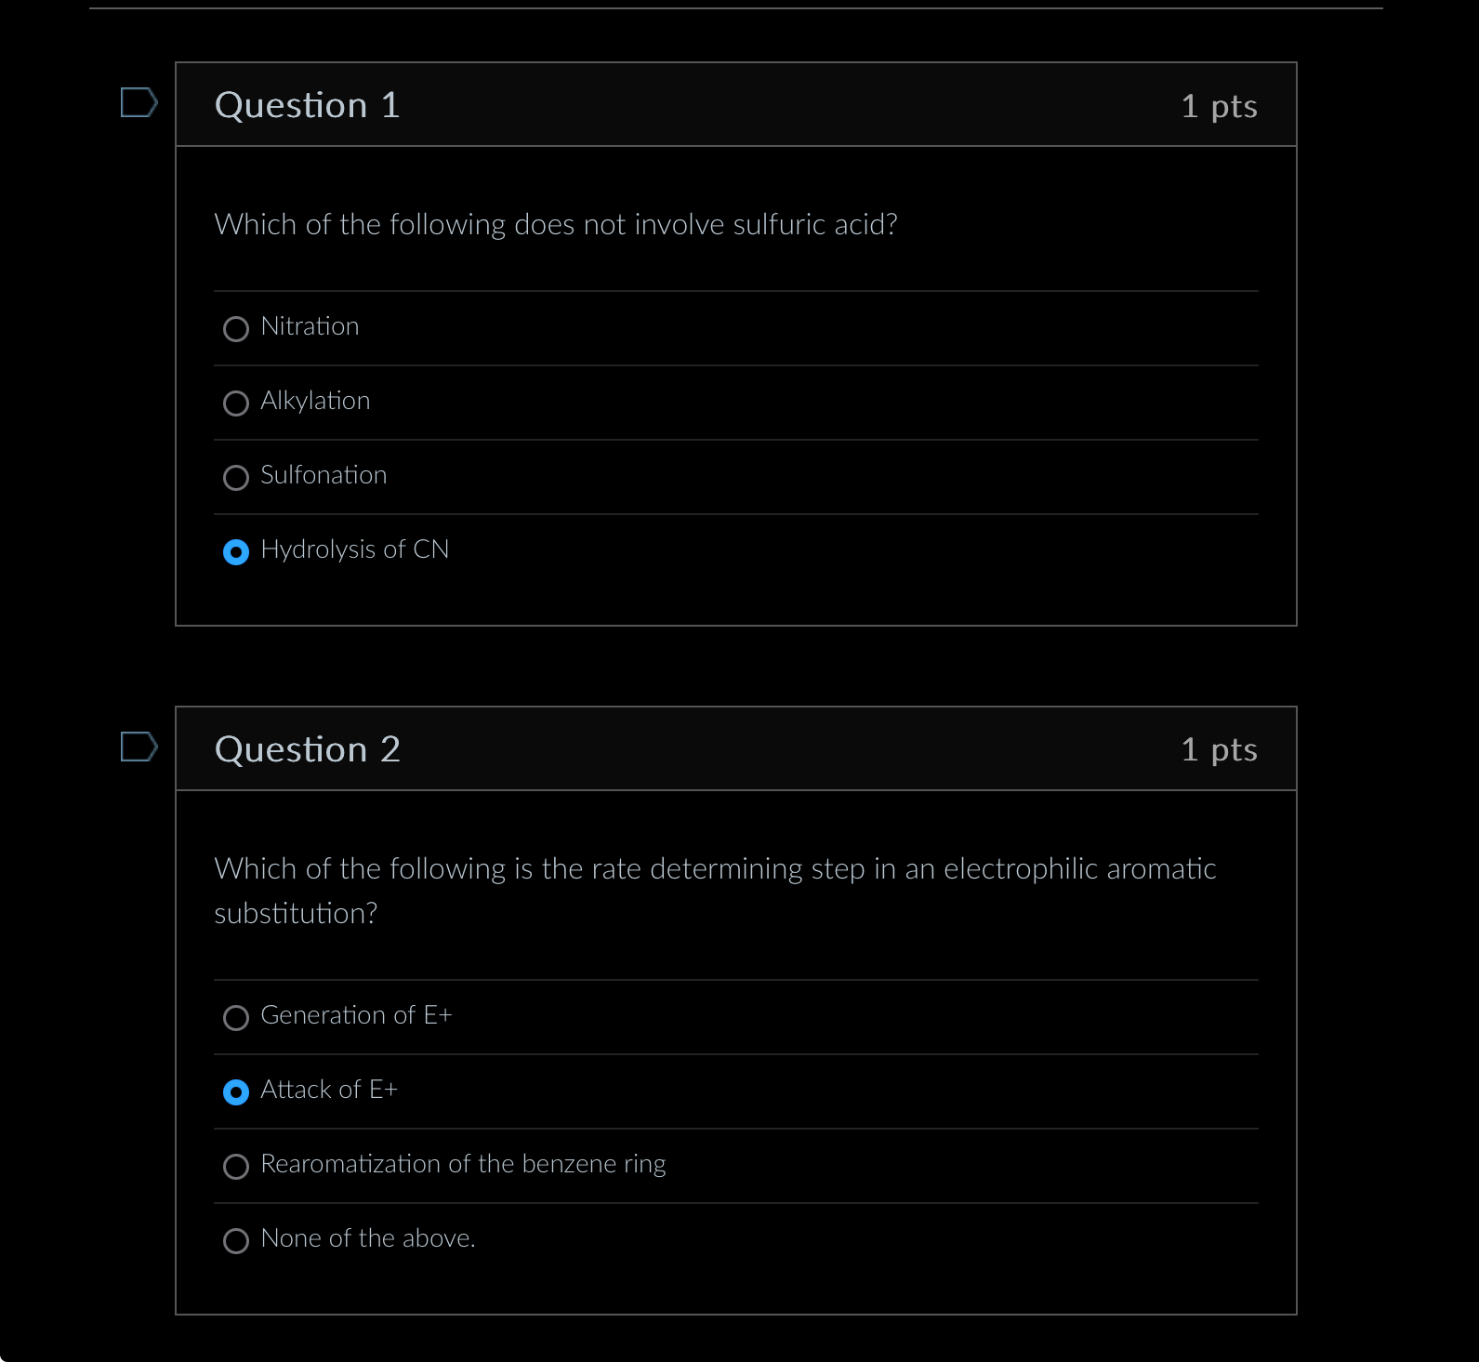Click the 1 pts label on Question 2
Viewport: 1479px width, 1362px height.
tap(1219, 749)
